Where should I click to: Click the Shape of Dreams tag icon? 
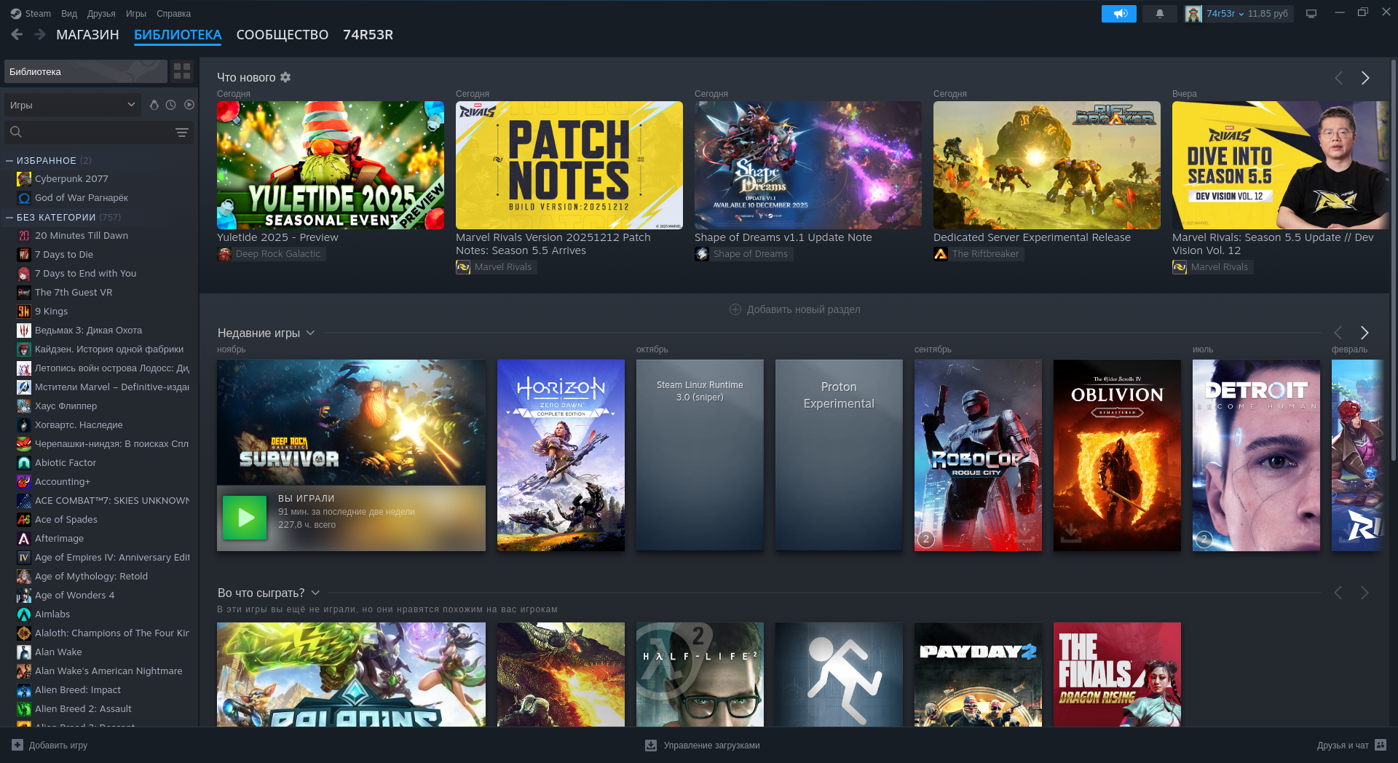click(x=702, y=254)
